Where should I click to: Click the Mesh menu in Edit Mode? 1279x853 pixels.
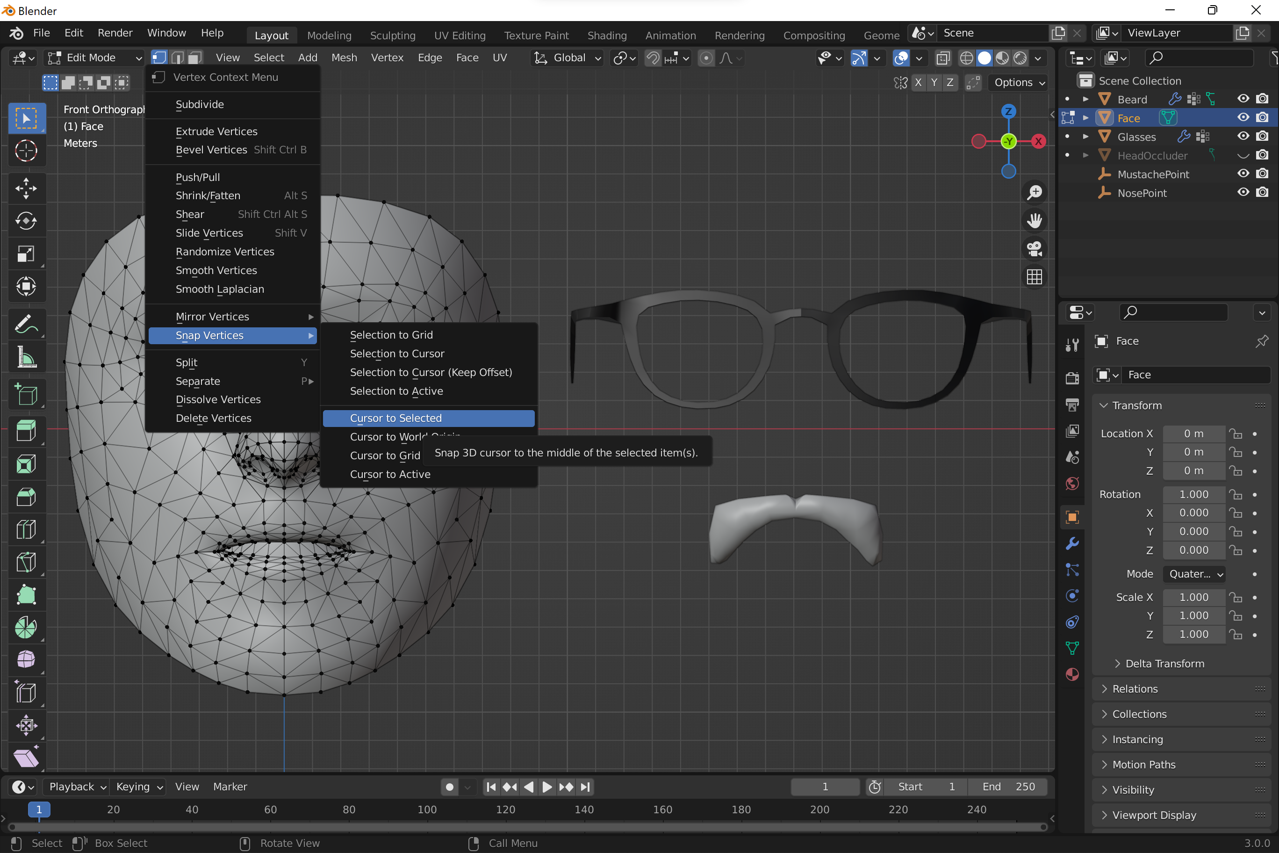click(x=344, y=58)
